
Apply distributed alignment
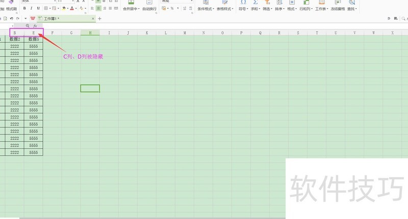click(116, 8)
